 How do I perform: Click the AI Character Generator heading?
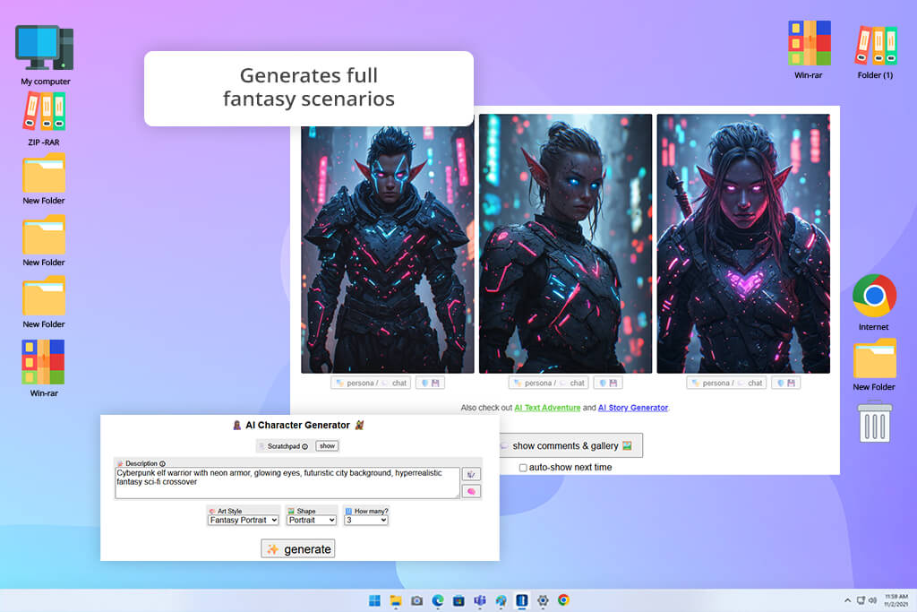(297, 426)
